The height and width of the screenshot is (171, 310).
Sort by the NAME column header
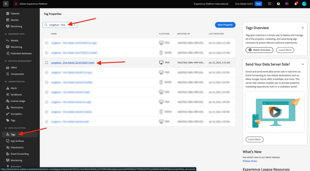54,34
